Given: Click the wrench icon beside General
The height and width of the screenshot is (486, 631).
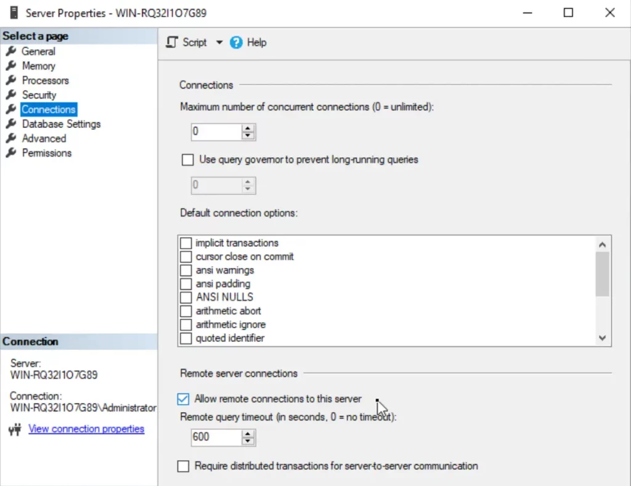Looking at the screenshot, I should 11,51.
